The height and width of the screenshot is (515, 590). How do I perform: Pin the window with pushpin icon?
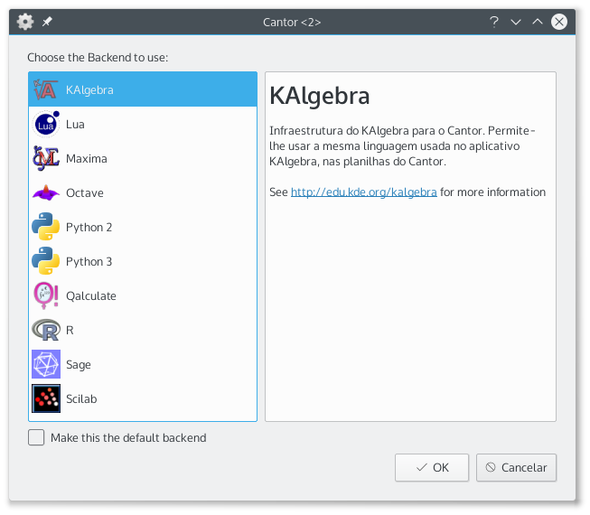pyautogui.click(x=47, y=22)
